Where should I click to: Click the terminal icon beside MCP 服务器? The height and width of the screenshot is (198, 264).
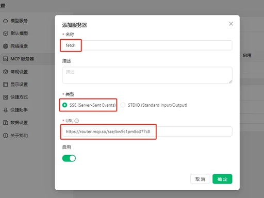[x=6, y=59]
